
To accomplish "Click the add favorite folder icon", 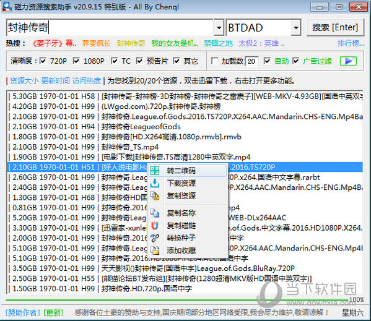I will [x=155, y=250].
